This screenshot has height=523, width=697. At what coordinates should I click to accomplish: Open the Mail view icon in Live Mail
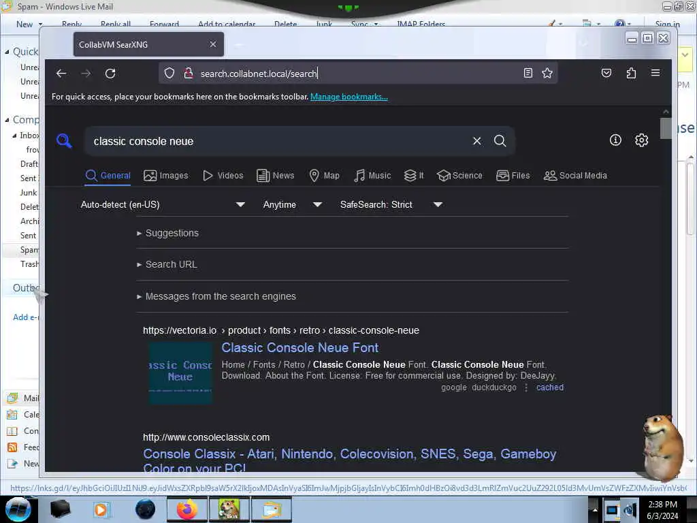(x=12, y=398)
